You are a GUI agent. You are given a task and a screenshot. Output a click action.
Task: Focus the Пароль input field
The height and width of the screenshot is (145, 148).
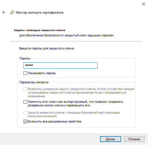pyautogui.click(x=60, y=65)
